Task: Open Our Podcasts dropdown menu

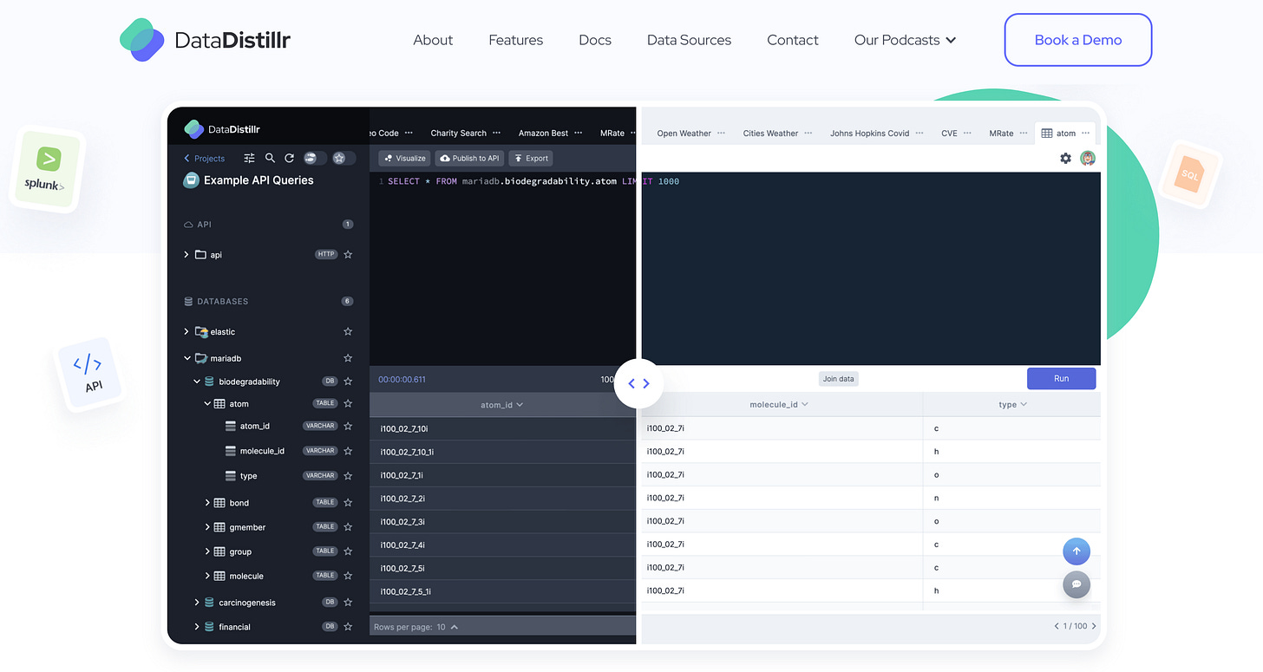Action: [x=905, y=40]
